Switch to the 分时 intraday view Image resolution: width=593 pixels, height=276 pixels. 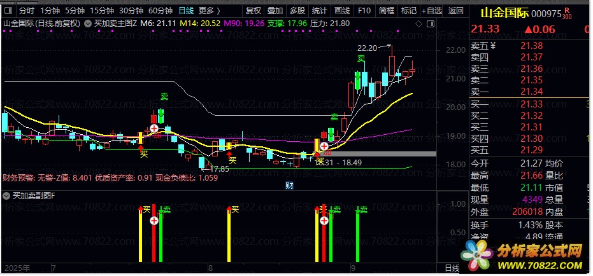click(27, 11)
